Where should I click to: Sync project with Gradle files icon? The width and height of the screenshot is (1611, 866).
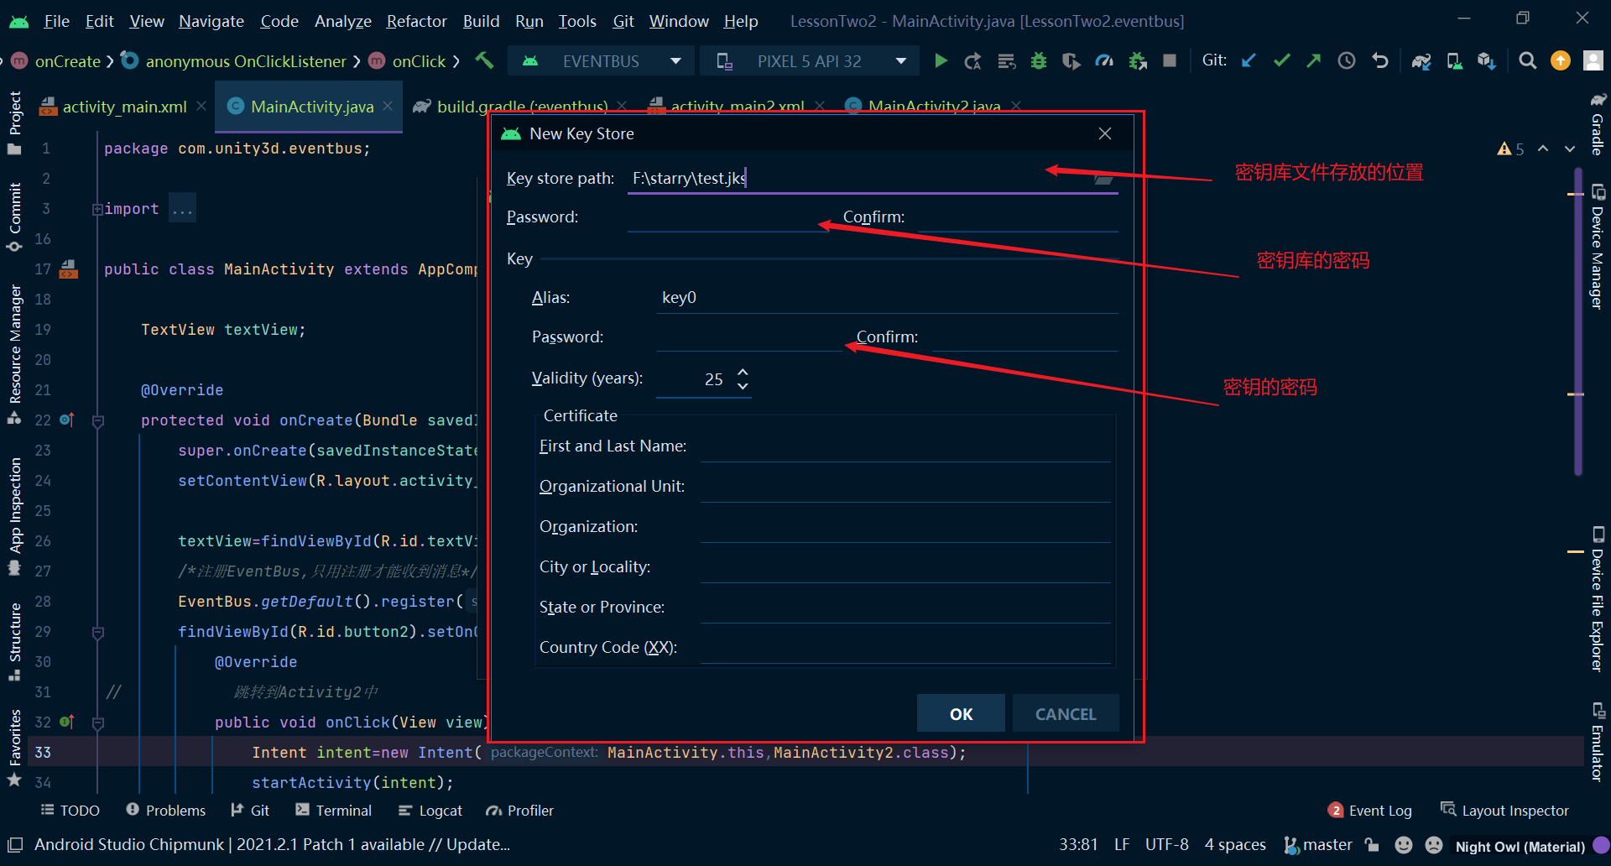(1421, 60)
